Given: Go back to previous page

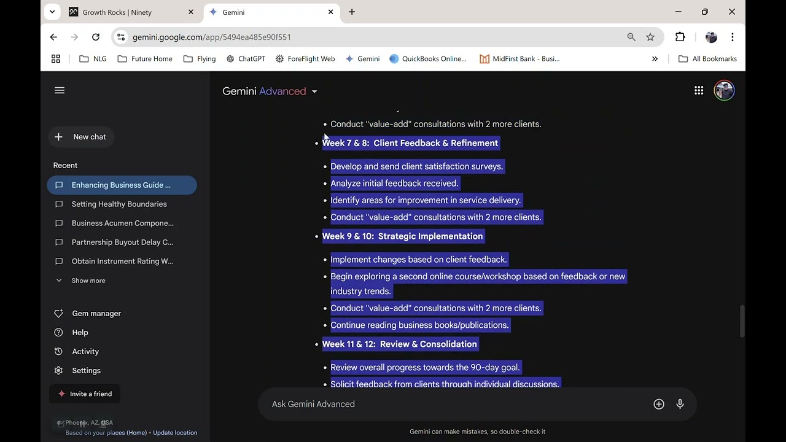Looking at the screenshot, I should coord(53,37).
